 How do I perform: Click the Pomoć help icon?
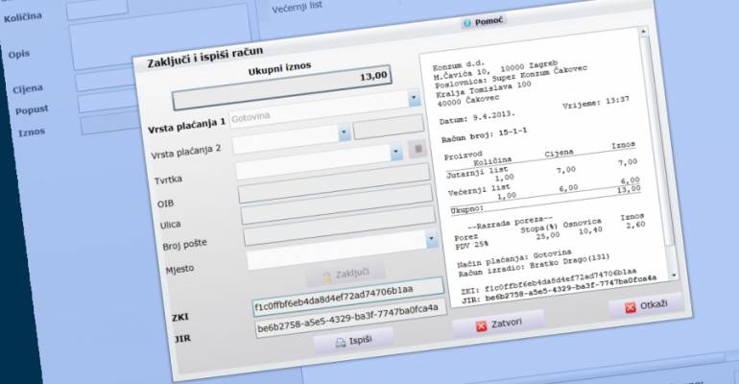click(467, 21)
